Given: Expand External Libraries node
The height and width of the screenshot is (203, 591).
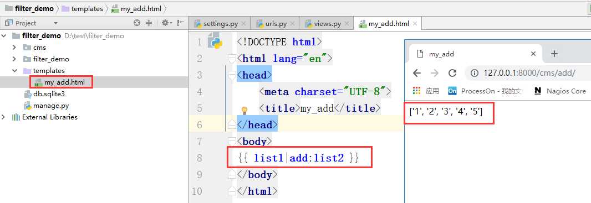Looking at the screenshot, I should pos(4,117).
